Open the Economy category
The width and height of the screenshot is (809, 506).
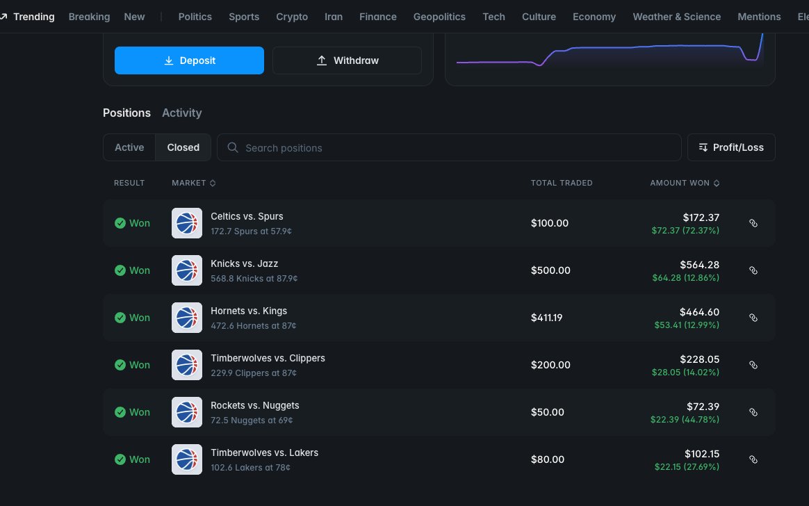coord(594,17)
